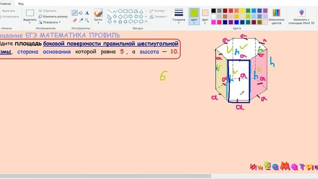
Task: Open Edit colors (Изменение цветов)
Action: (x=276, y=17)
